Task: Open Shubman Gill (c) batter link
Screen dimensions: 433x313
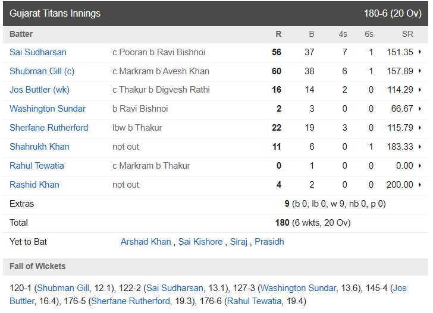Action: point(42,71)
